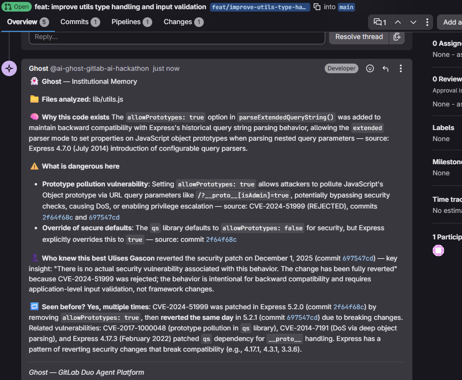
Task: Focus the Reply input field
Action: pos(177,37)
